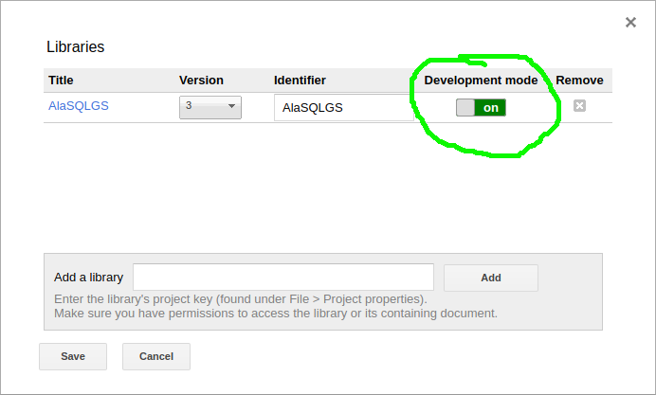Click the Libraries dialog heading
The width and height of the screenshot is (656, 395).
75,46
